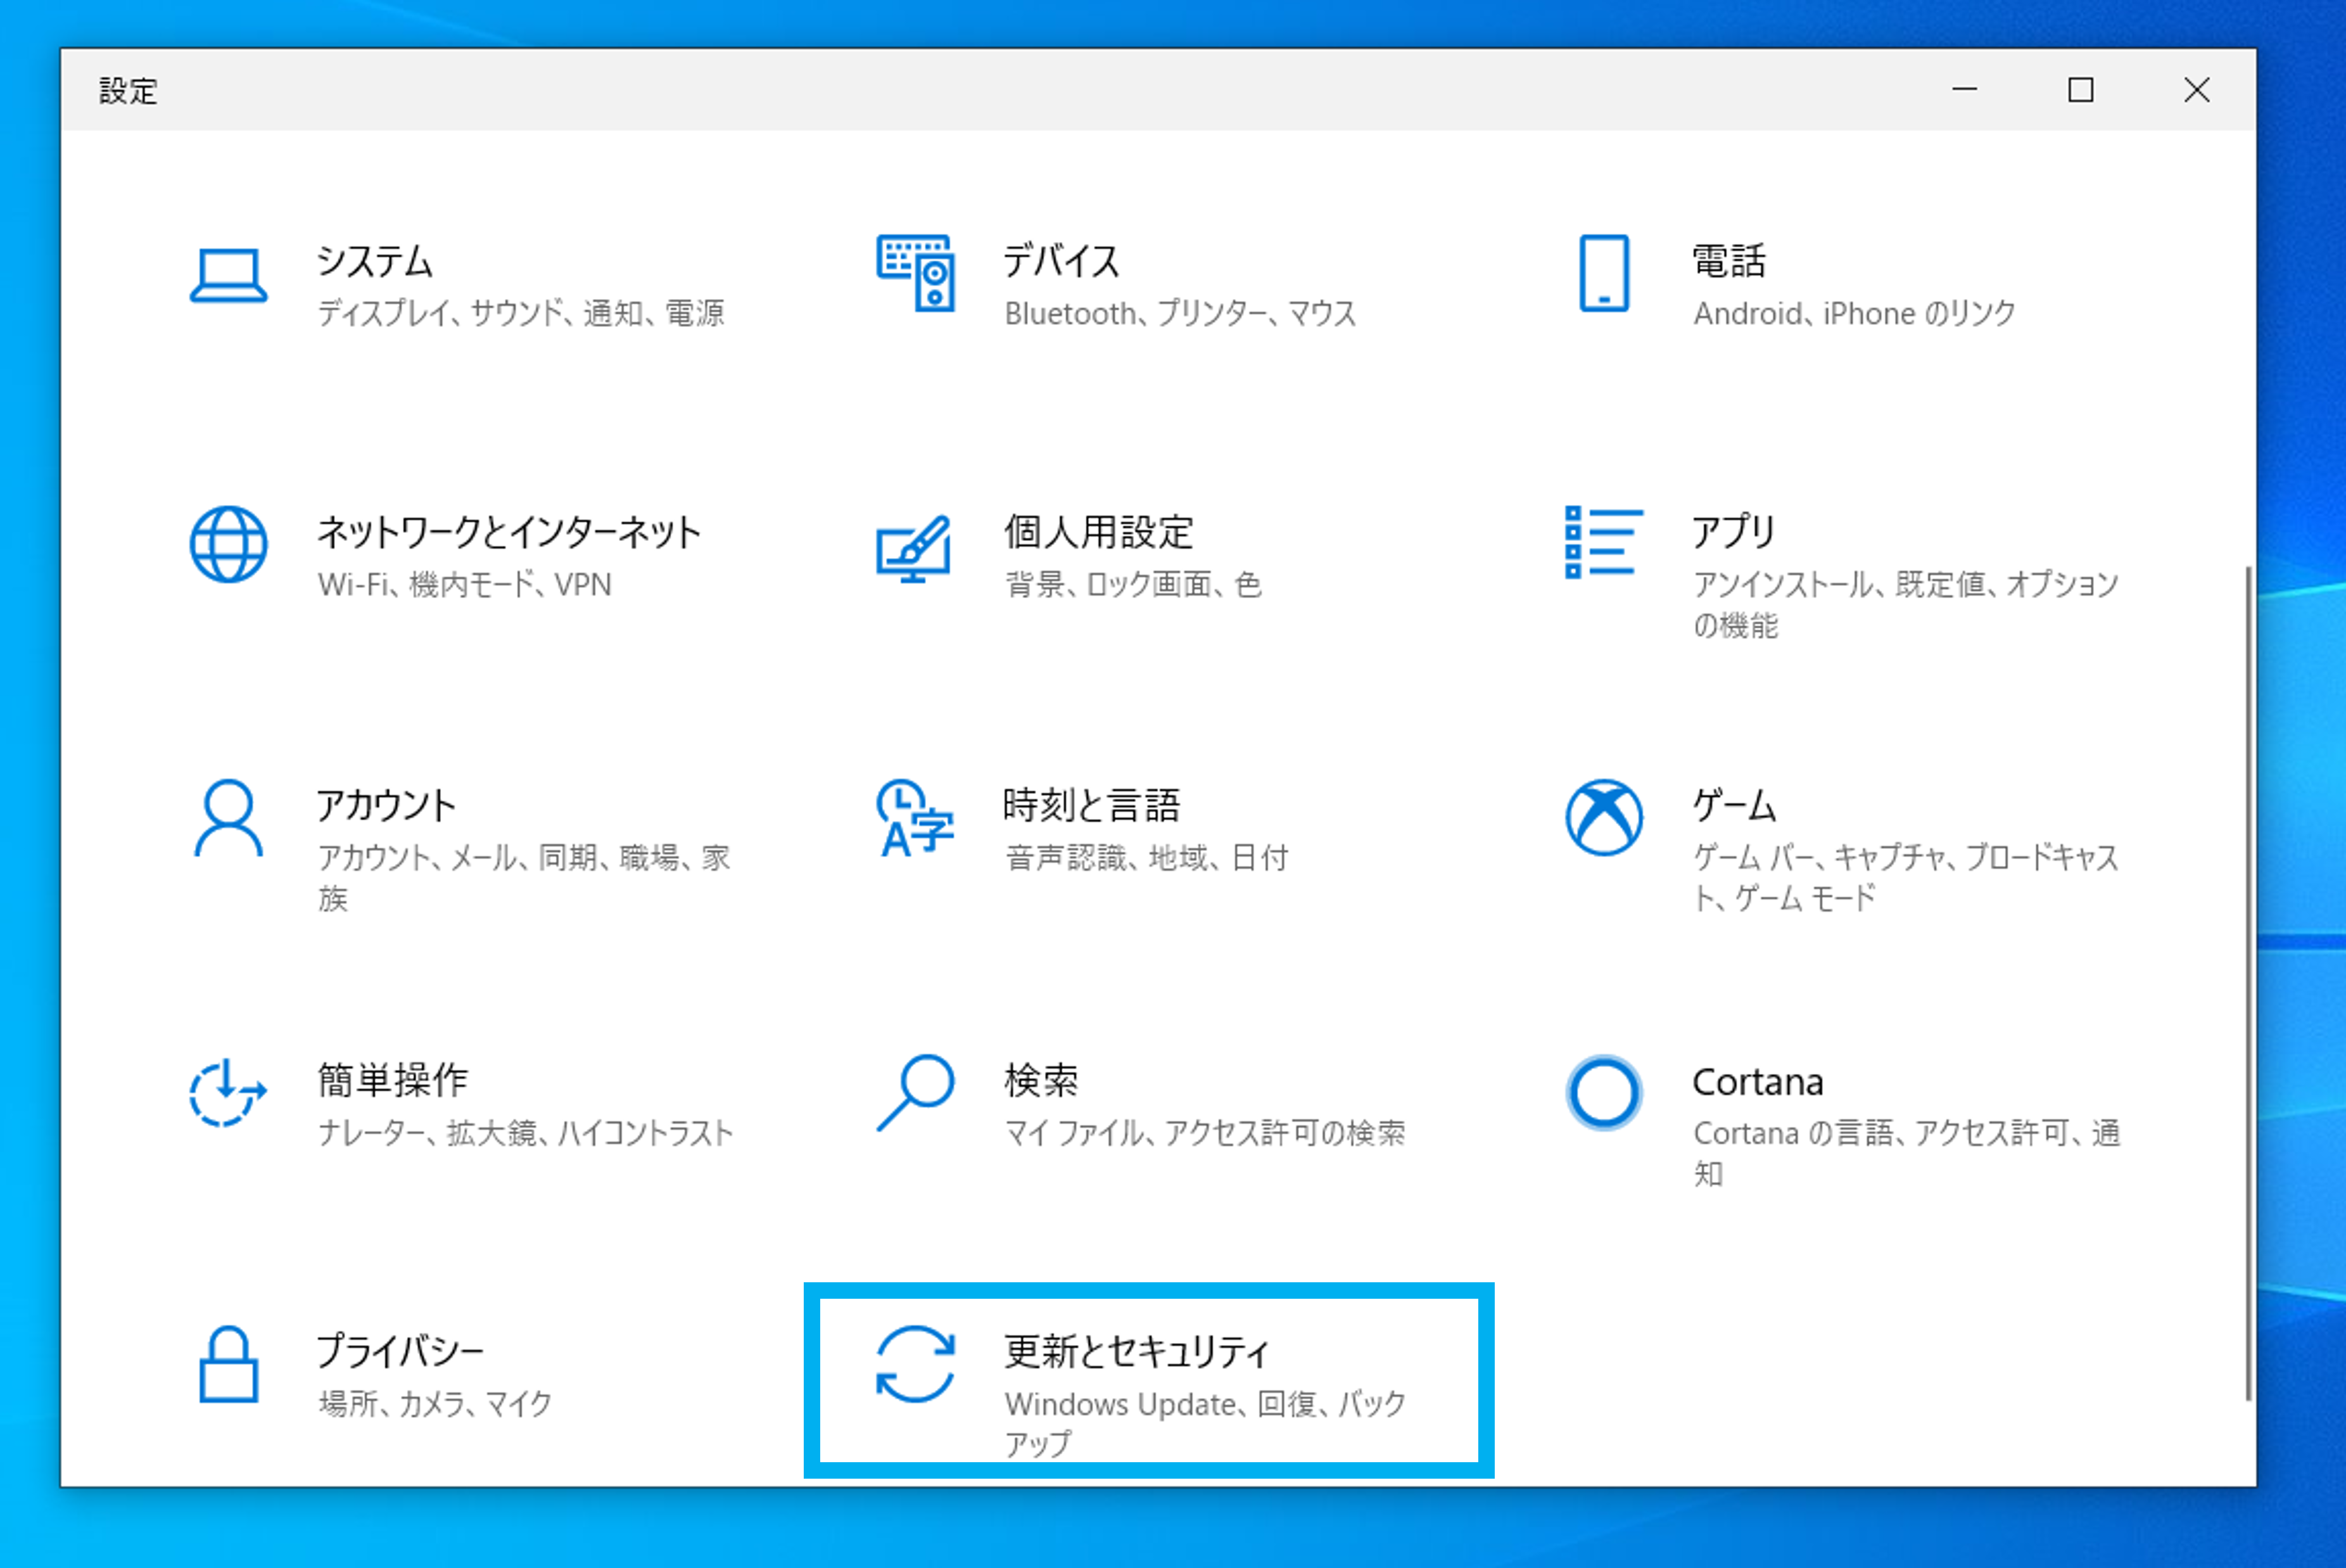
Task: Select the Cortana heading
Action: (1757, 1082)
